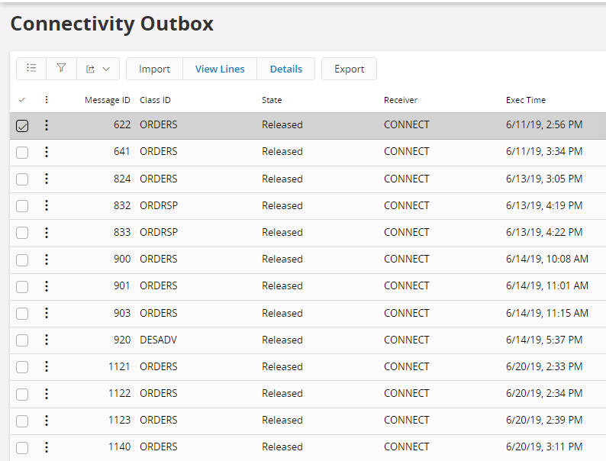Open the list view options icon
606x461 pixels.
click(x=31, y=69)
